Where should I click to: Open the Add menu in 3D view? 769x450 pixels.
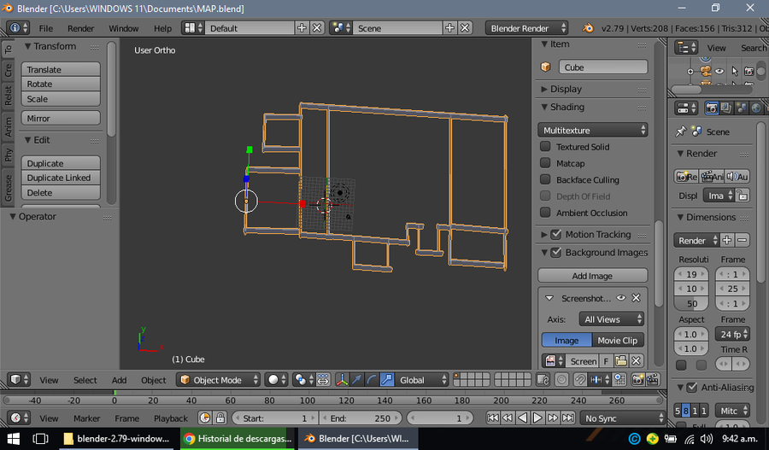pos(119,380)
